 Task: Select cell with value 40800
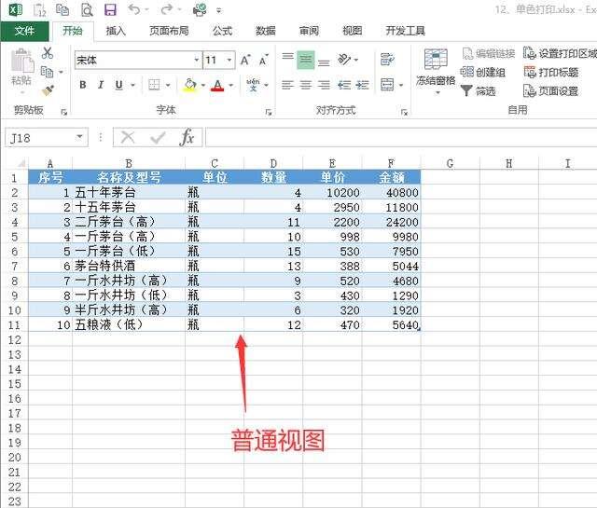tap(392, 192)
